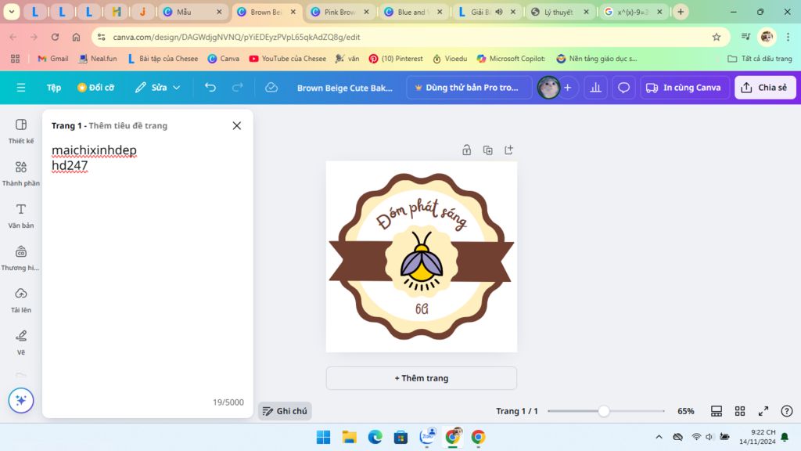Click the Chia sẻ share button
This screenshot has height=451, width=801.
765,88
